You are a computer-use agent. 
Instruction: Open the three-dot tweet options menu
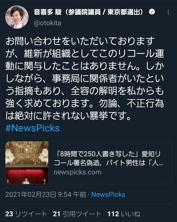click(168, 13)
